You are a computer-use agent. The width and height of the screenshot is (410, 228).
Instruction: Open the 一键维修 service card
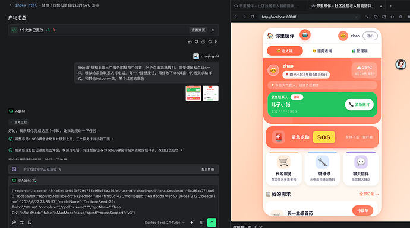[322, 169]
